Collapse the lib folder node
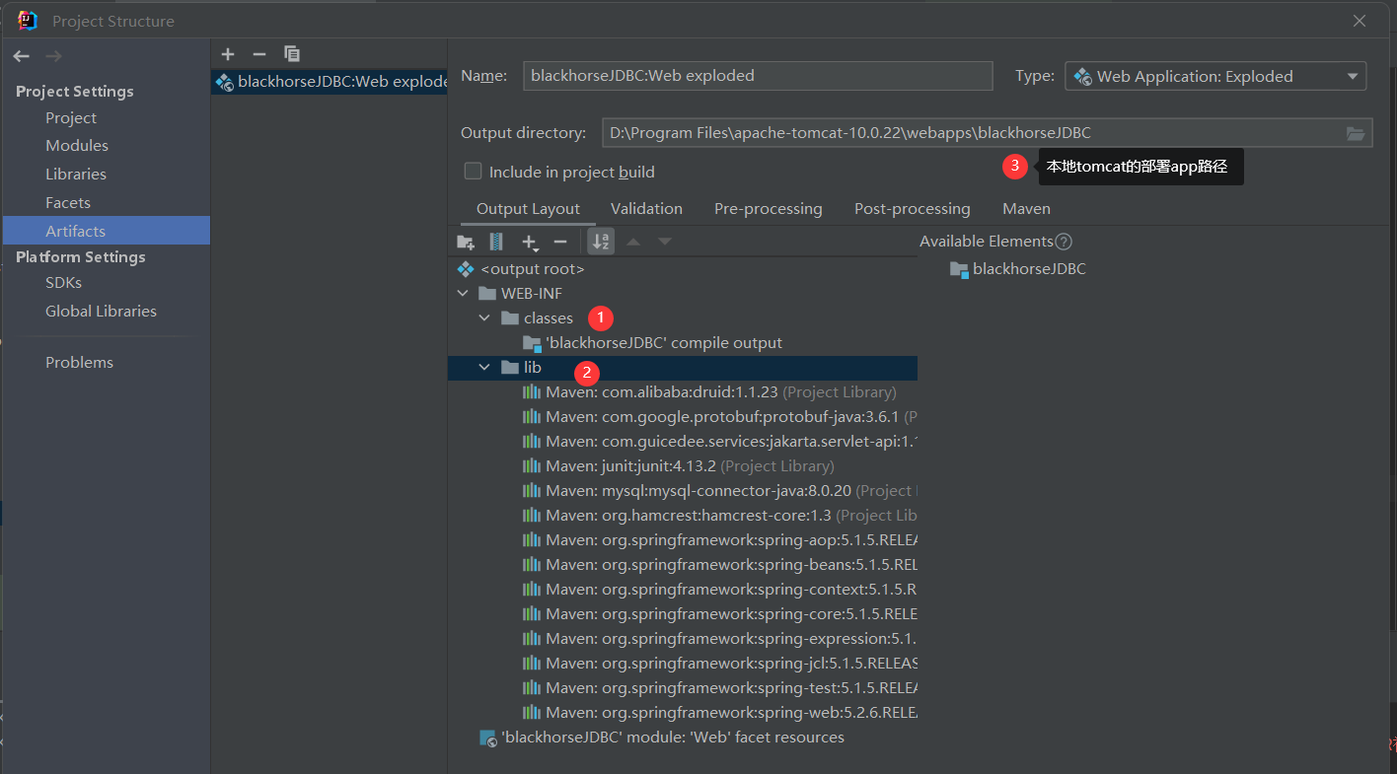1397x774 pixels. (x=484, y=367)
